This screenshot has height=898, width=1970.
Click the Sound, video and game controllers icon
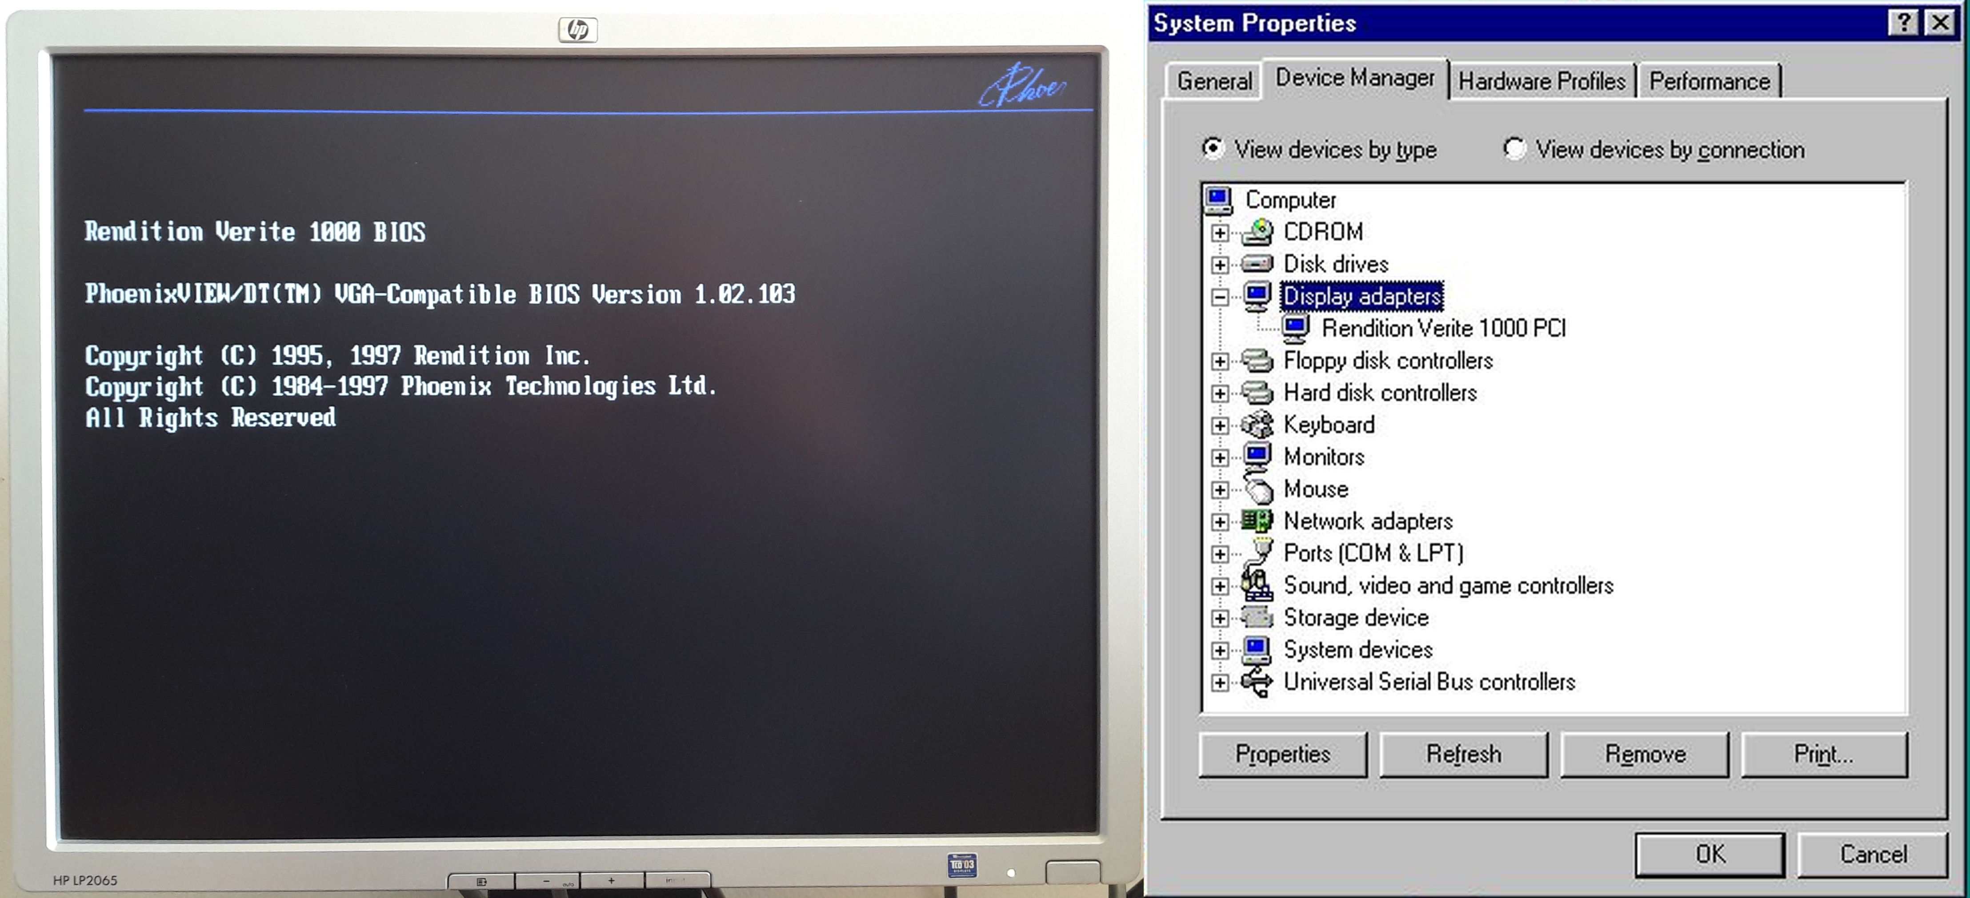click(1257, 585)
